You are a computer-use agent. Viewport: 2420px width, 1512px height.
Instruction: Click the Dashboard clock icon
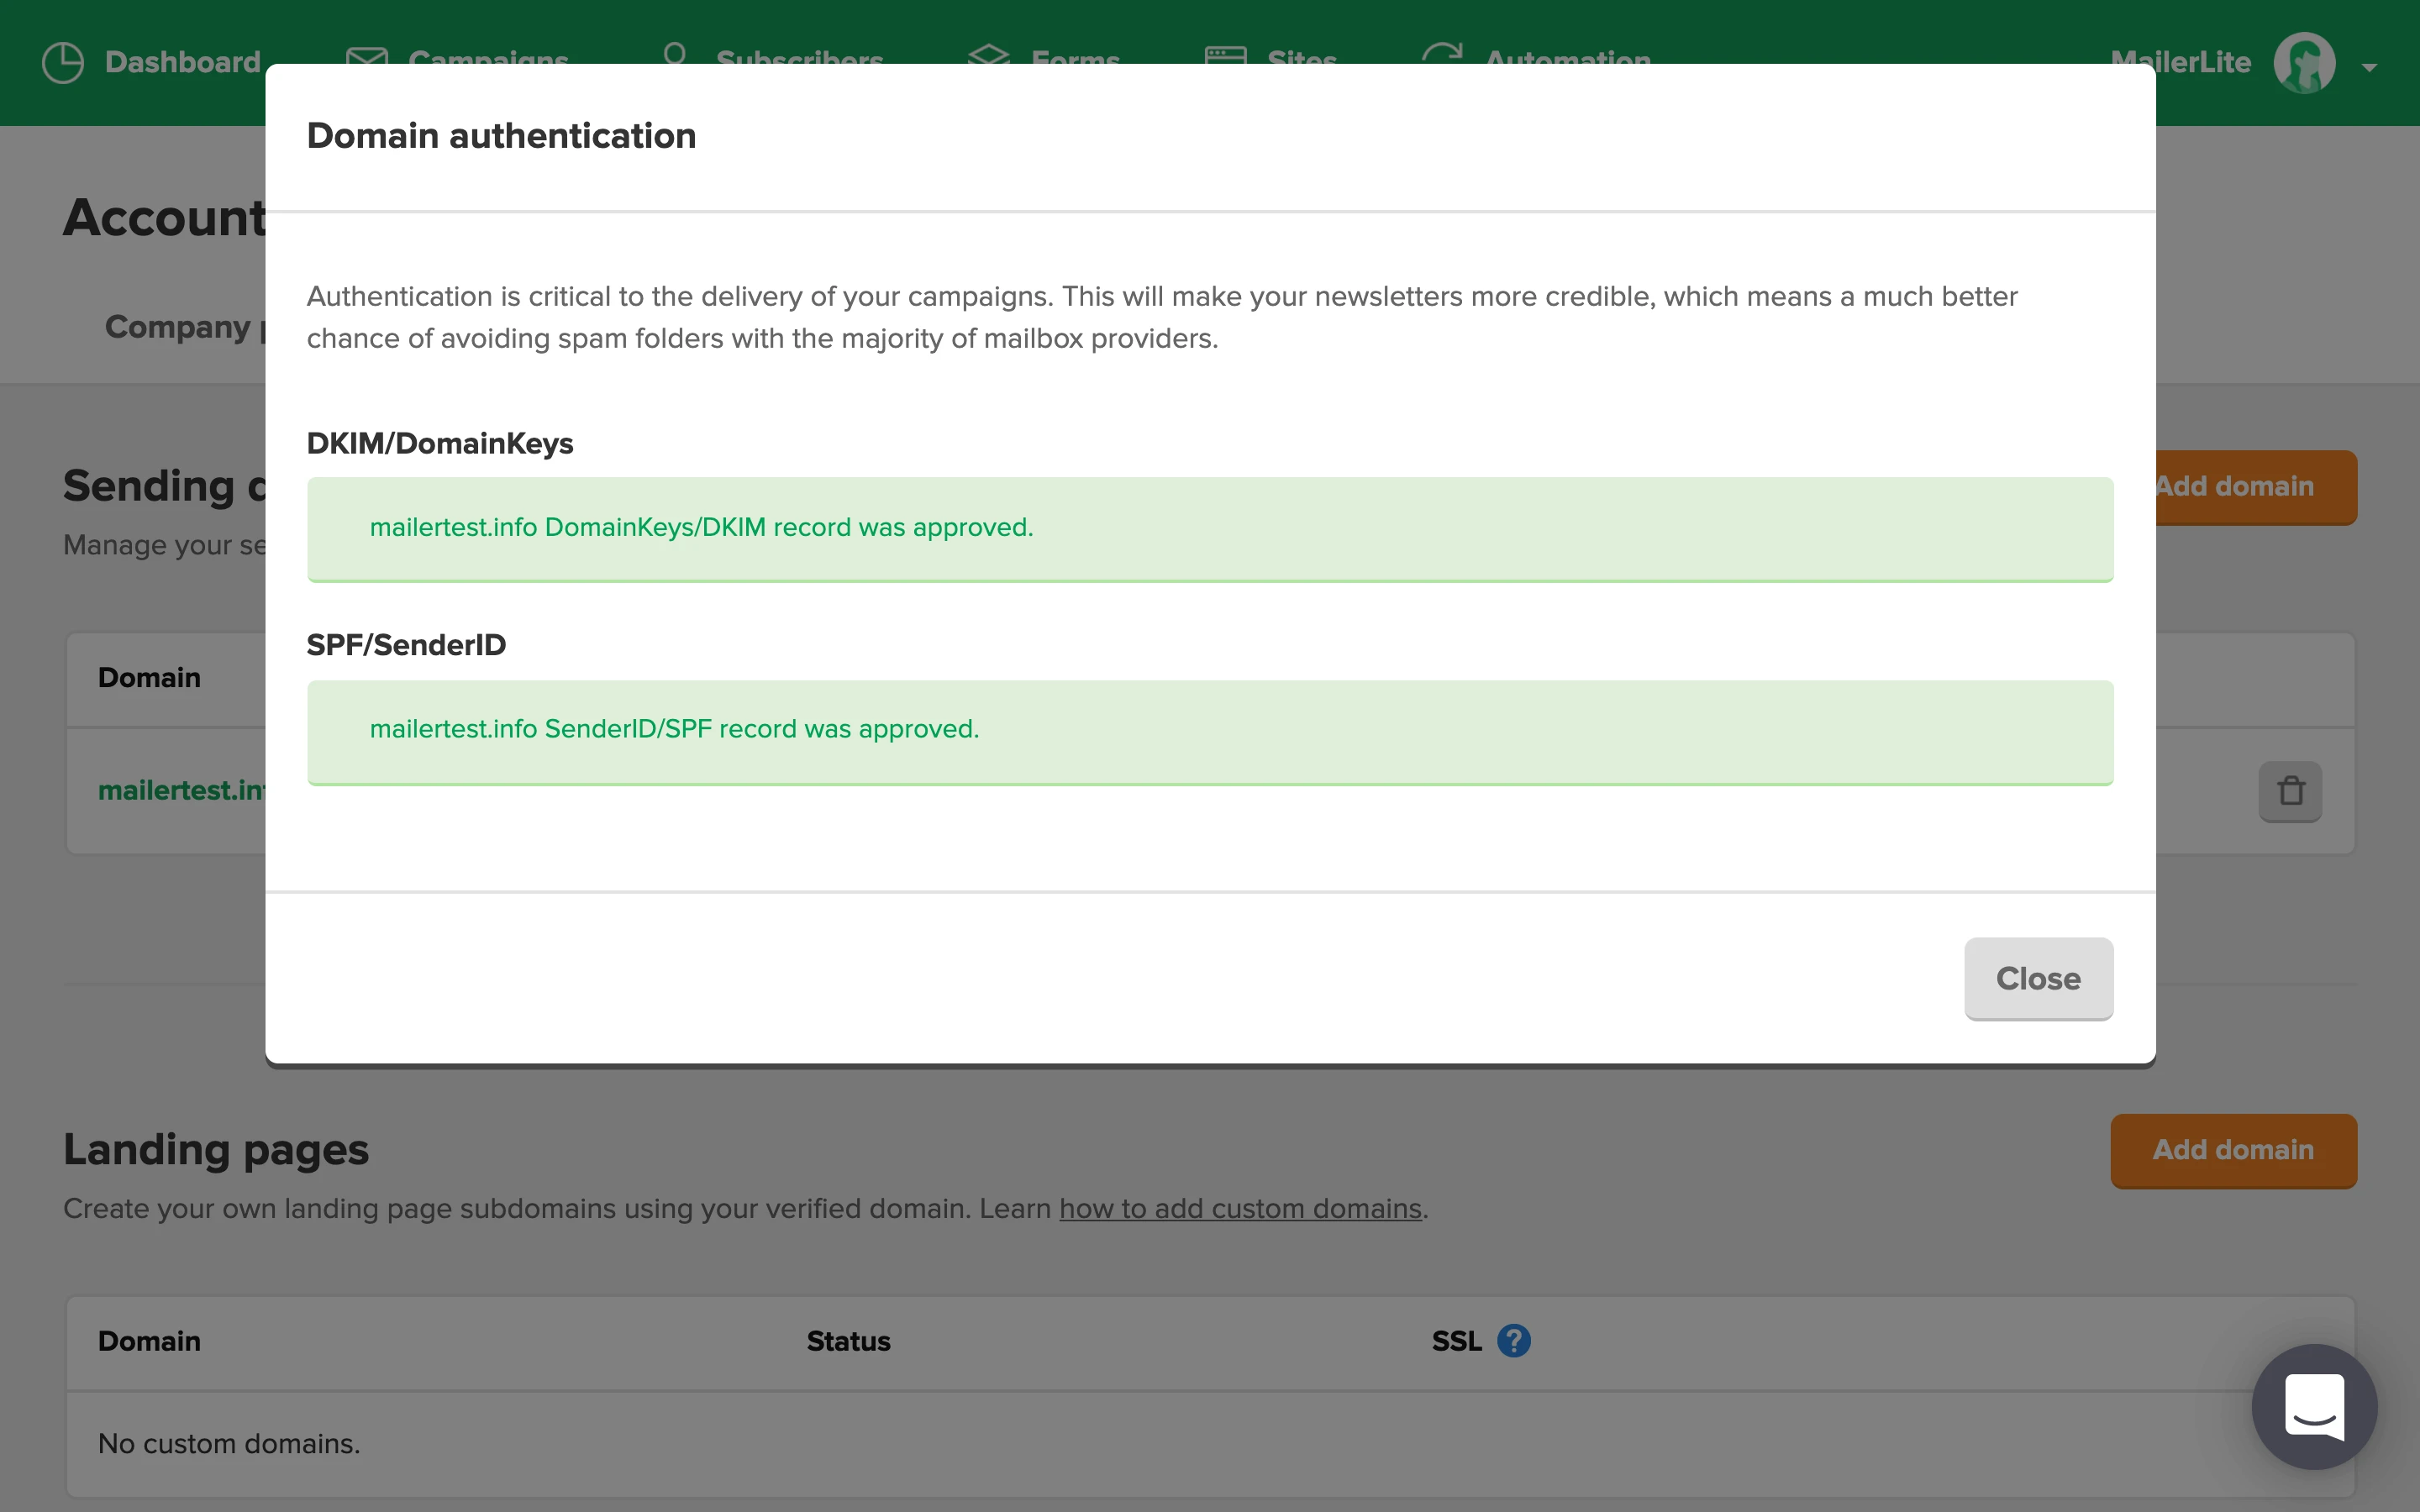[x=63, y=62]
